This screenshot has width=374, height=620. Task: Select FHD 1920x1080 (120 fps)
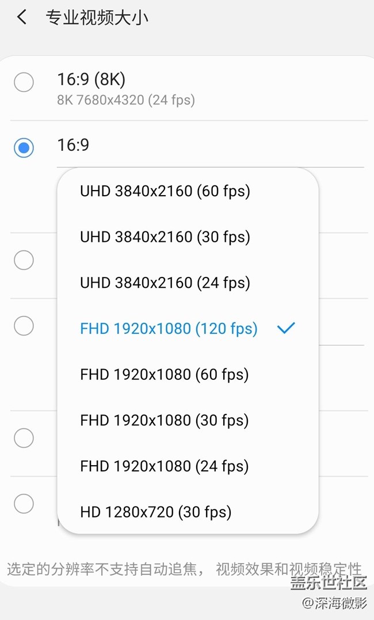(x=168, y=328)
